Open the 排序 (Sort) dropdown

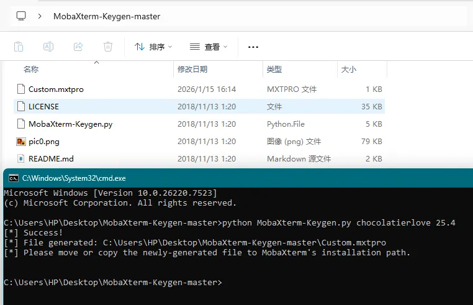tap(153, 47)
